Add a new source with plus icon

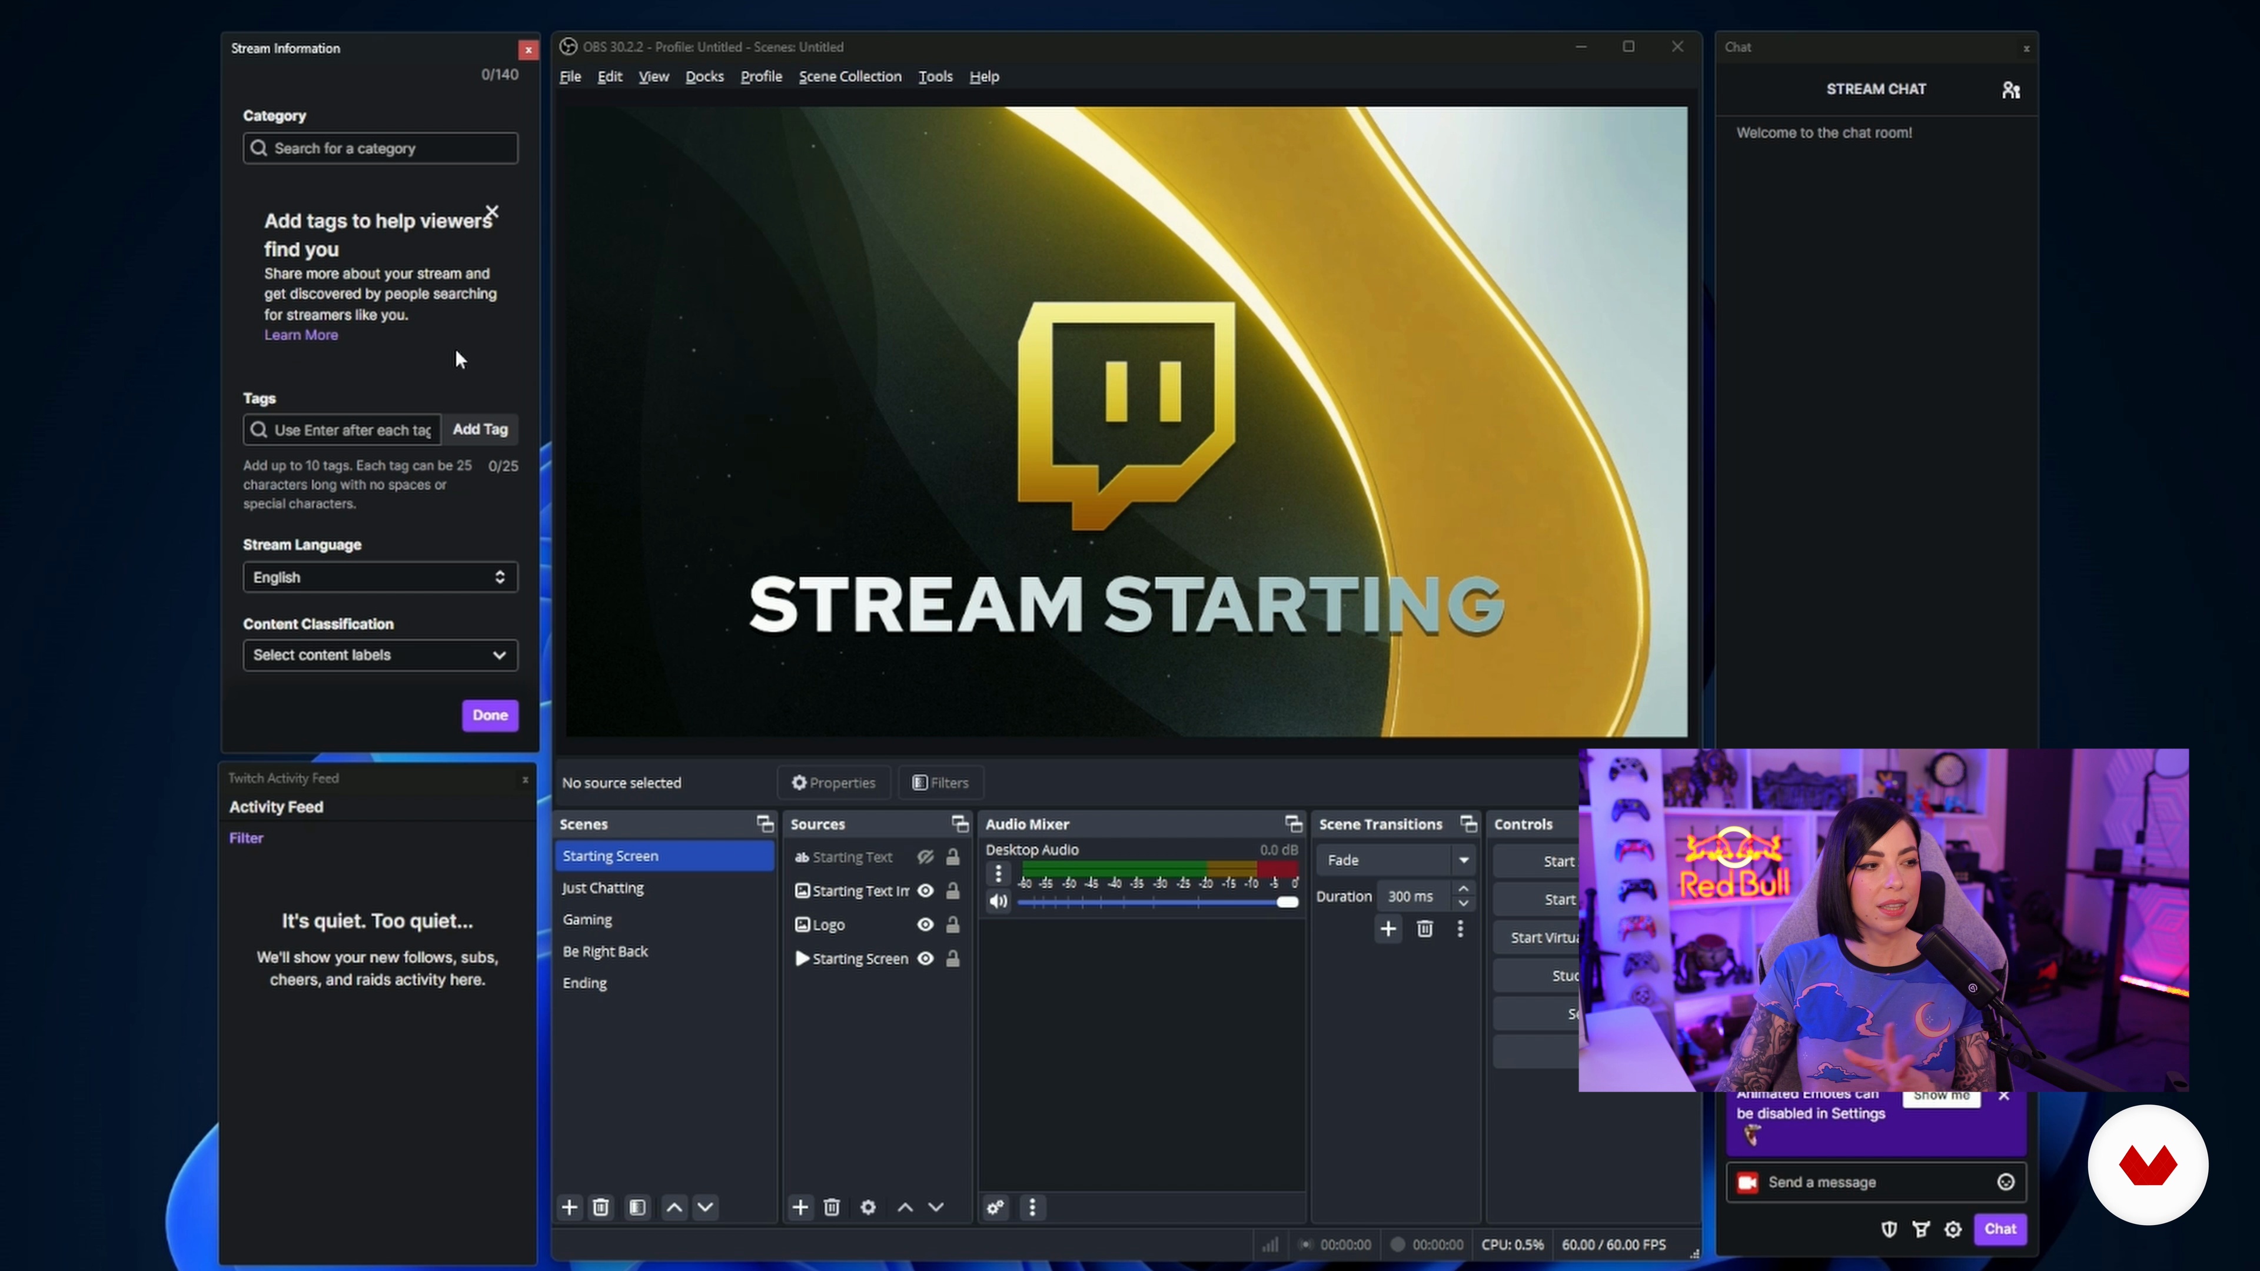800,1207
